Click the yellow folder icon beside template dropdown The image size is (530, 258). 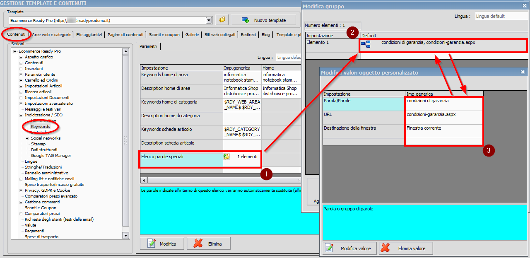pyautogui.click(x=222, y=20)
